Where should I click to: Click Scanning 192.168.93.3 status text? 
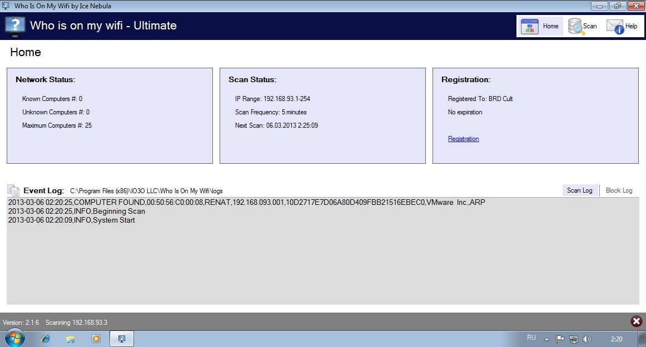point(77,323)
